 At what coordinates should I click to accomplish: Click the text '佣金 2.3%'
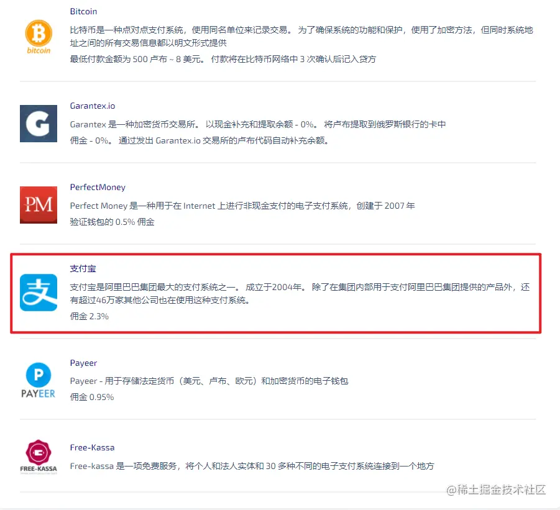tap(90, 316)
